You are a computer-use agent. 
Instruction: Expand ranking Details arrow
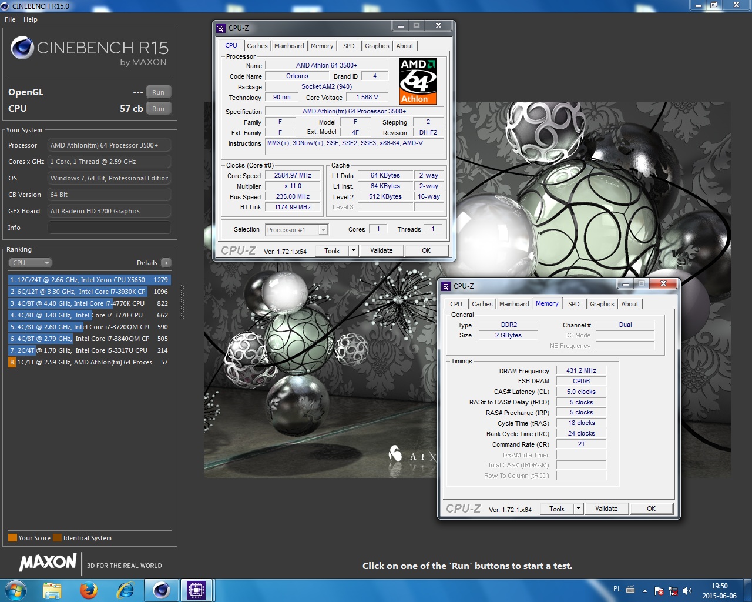166,263
